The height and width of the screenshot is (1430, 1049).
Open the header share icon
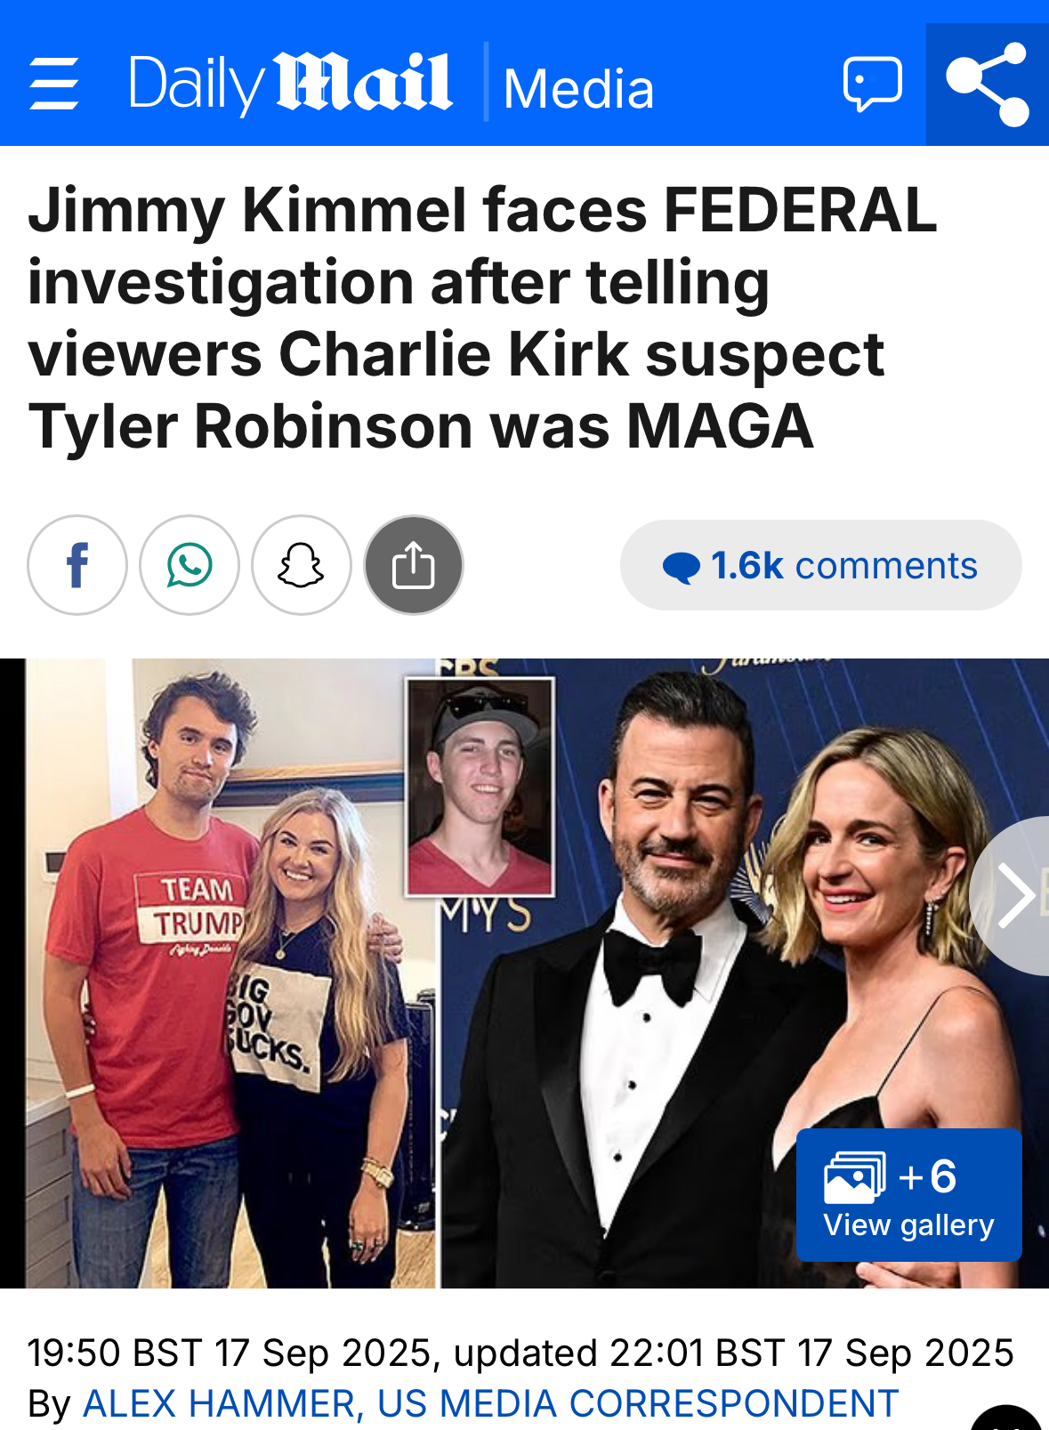988,85
